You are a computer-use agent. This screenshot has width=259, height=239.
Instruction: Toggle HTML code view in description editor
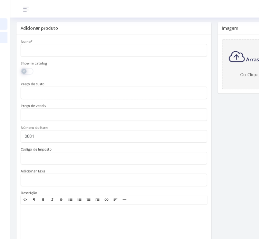click(25, 200)
